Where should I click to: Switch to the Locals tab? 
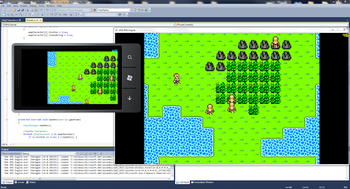coord(19,182)
